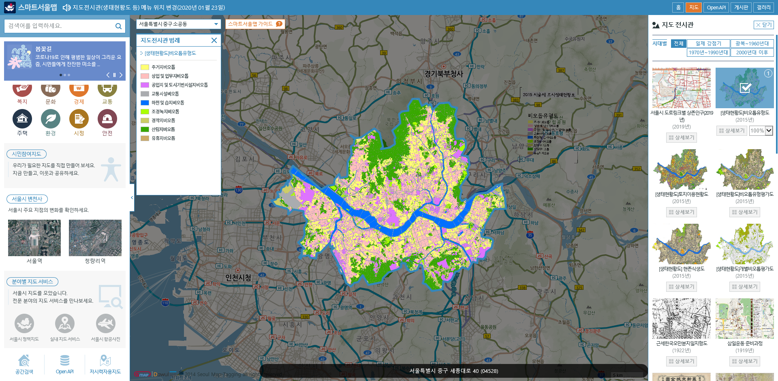This screenshot has height=381, width=778.
Task: Click the help question mark in guide button
Action: [279, 24]
